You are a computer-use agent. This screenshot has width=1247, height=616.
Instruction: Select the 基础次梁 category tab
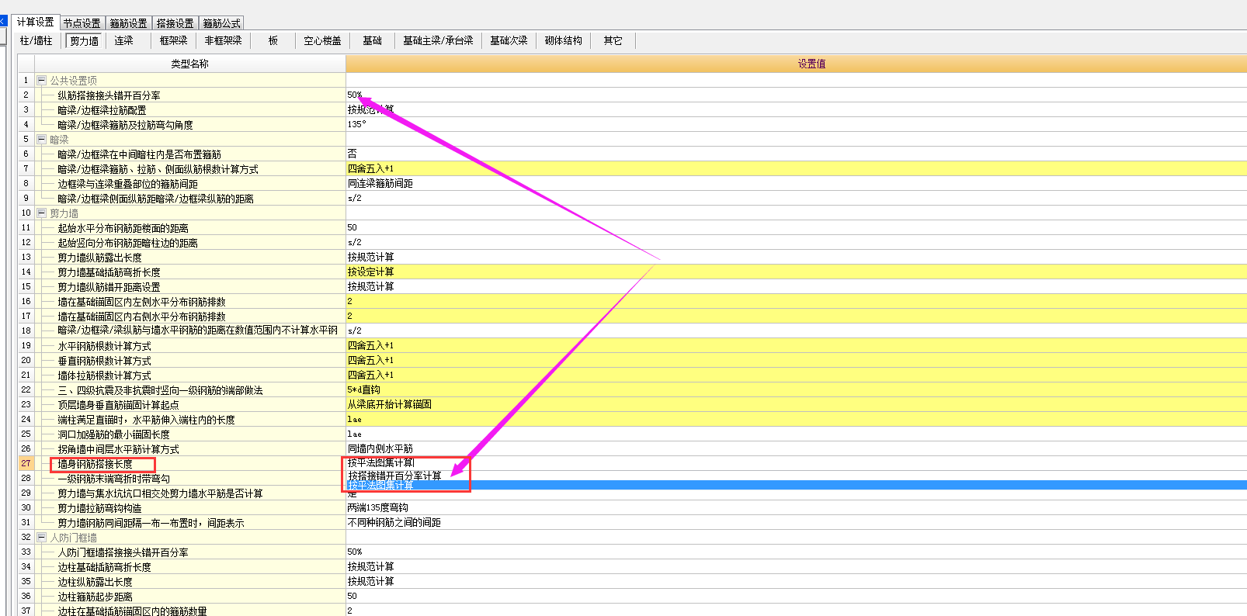(x=509, y=41)
